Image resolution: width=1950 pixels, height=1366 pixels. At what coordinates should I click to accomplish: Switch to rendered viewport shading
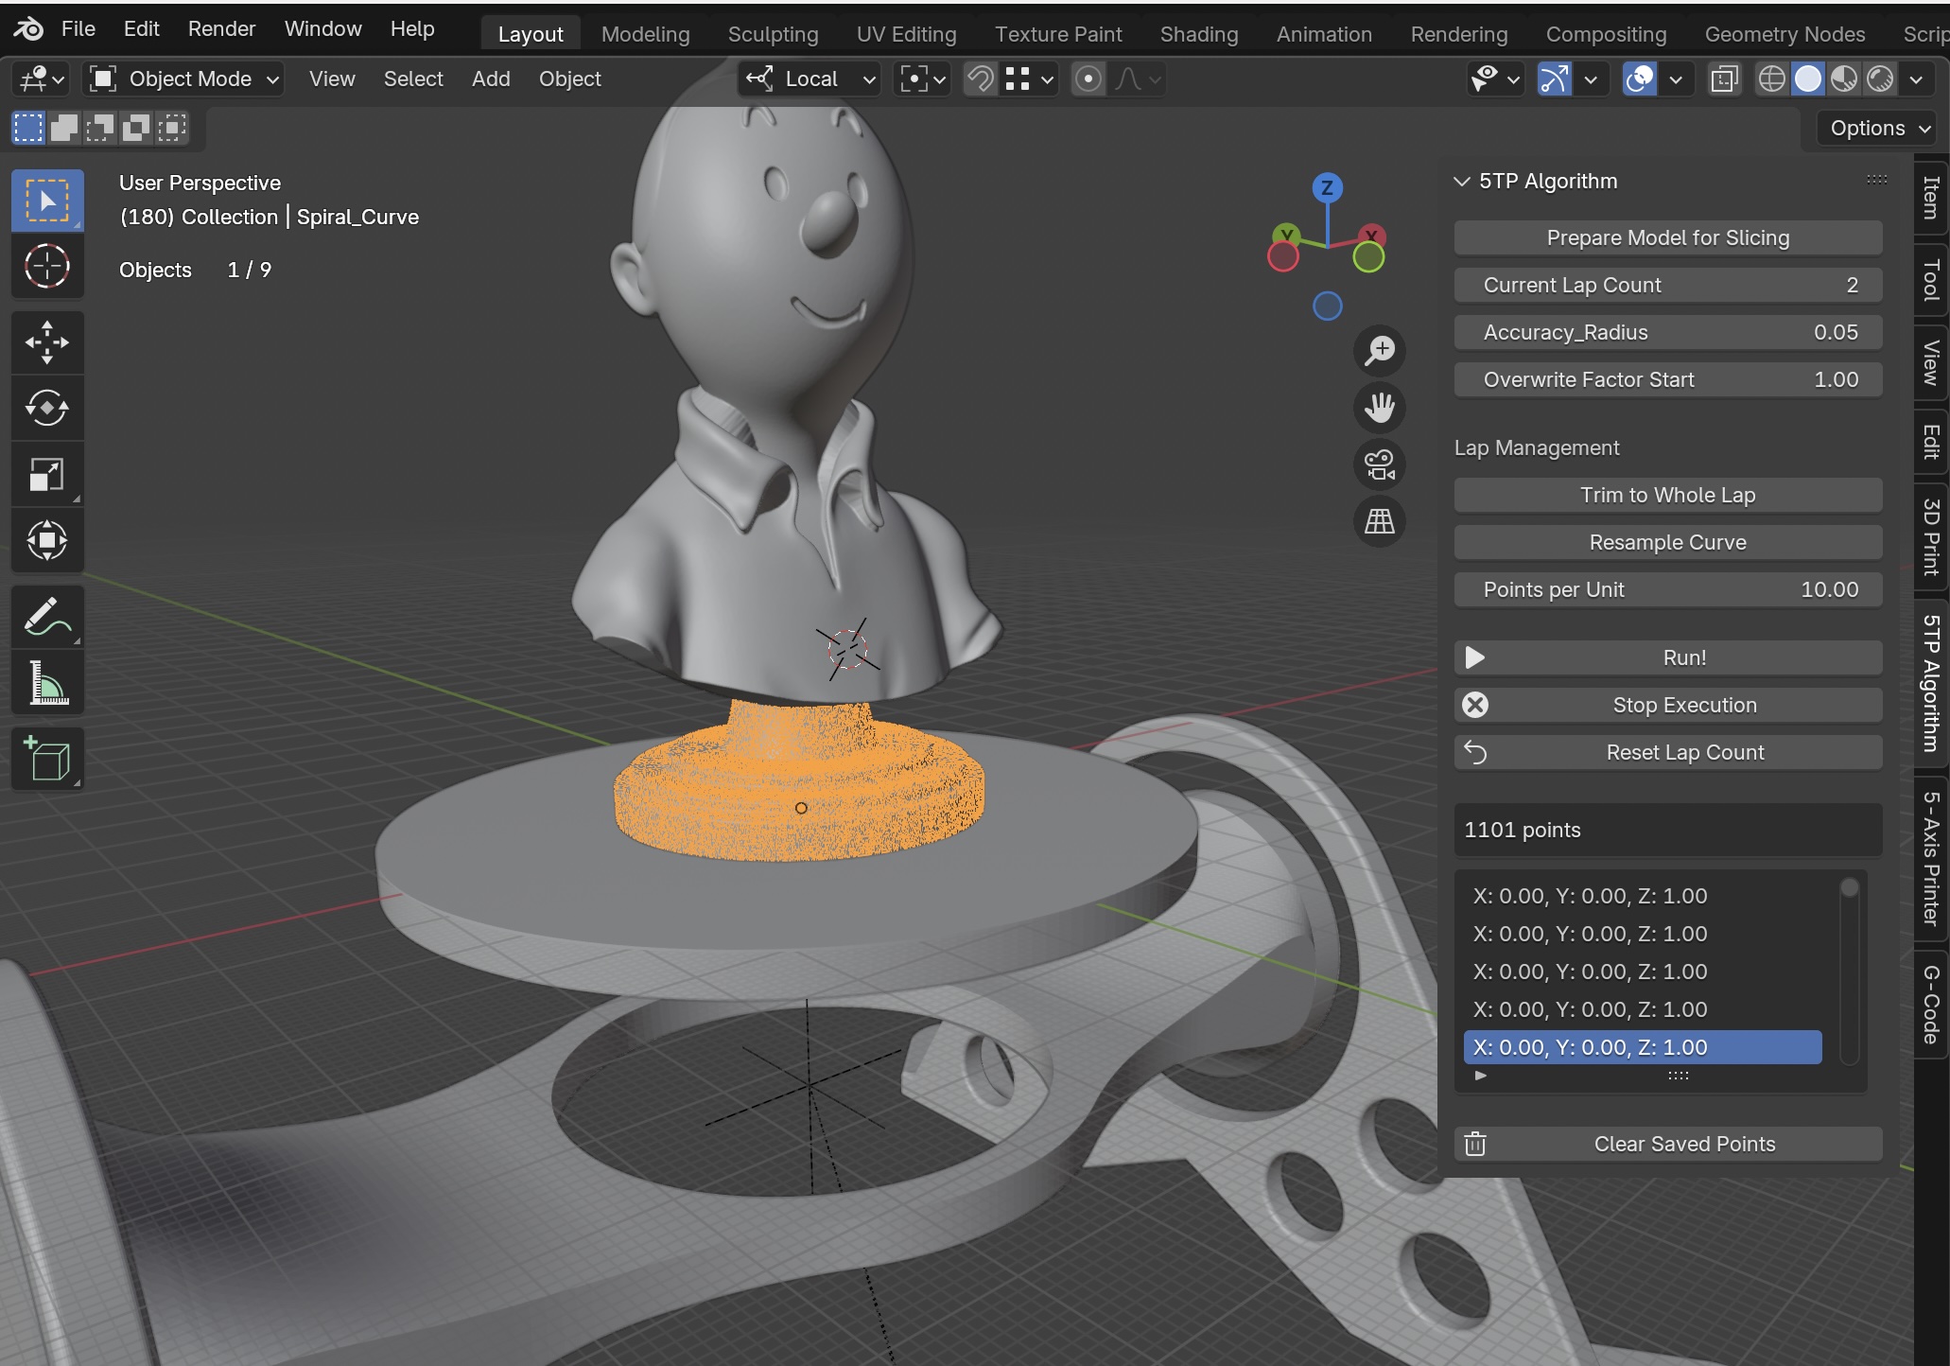(1880, 79)
